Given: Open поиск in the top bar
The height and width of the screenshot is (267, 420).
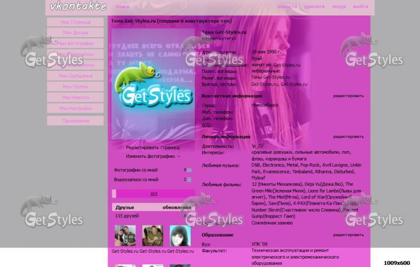Looking at the screenshot, I should pyautogui.click(x=123, y=6).
